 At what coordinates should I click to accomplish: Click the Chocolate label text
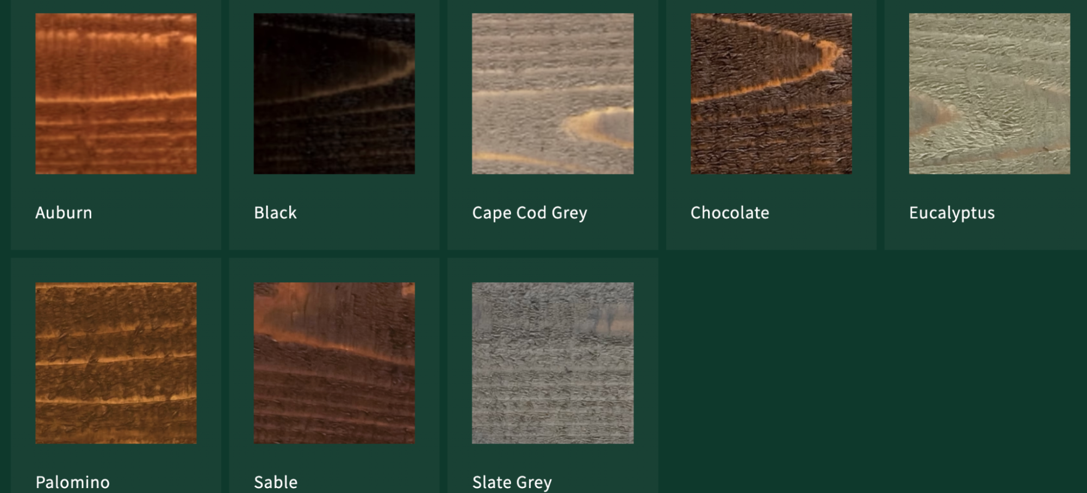point(730,212)
